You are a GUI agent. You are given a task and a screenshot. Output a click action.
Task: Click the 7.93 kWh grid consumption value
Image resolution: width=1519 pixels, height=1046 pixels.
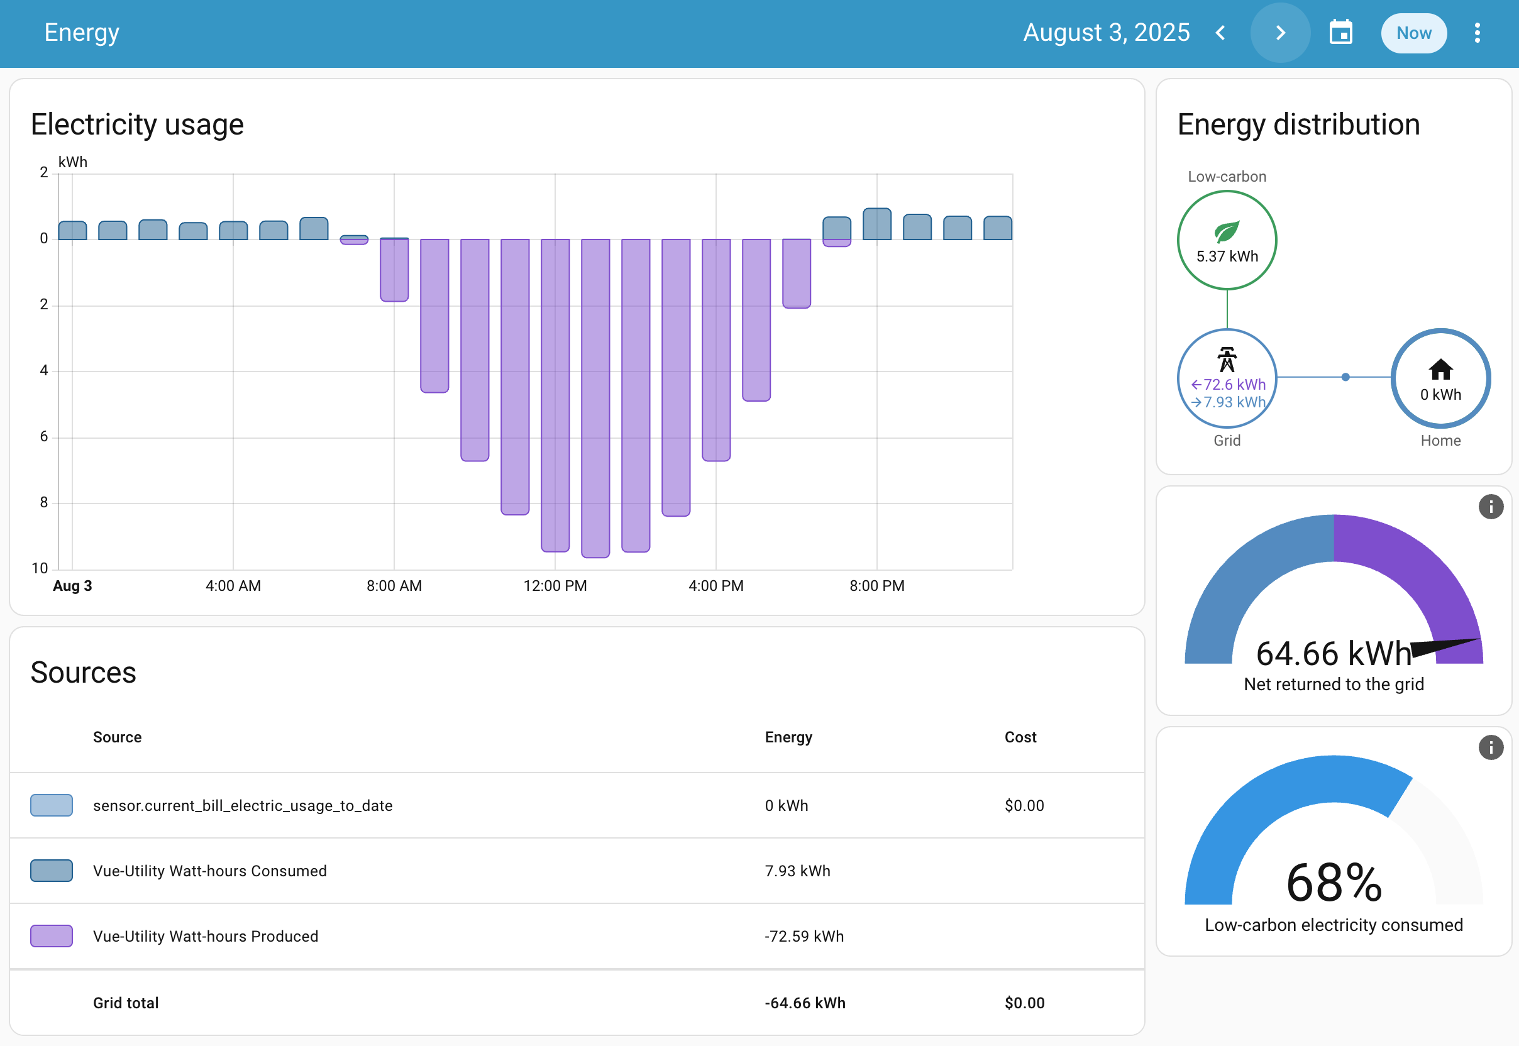click(x=797, y=871)
